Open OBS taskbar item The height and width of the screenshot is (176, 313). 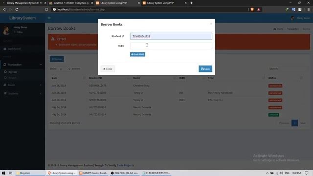[125, 173]
